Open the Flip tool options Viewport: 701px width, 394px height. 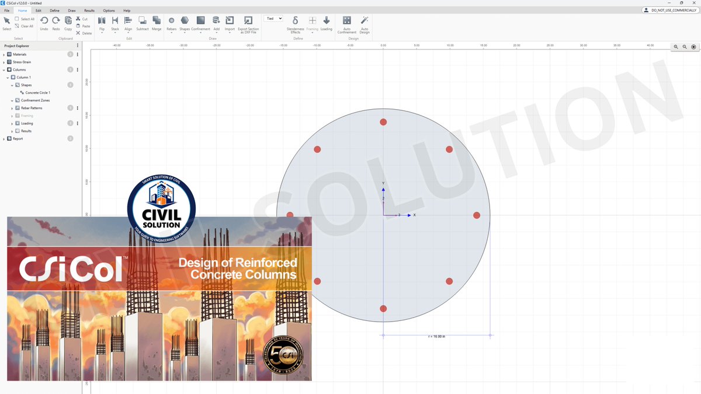102,24
